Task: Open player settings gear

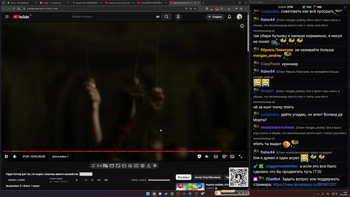Action: (x=224, y=157)
